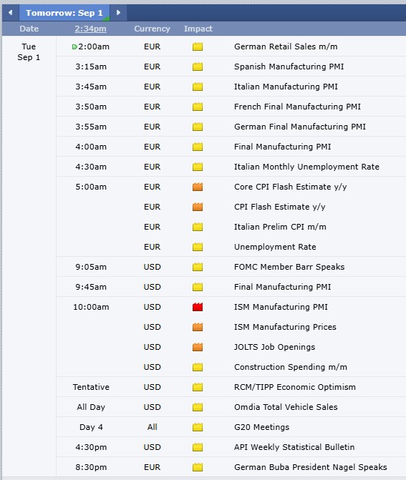Open the Tomorrow: Sep 1 date tab
This screenshot has width=406, height=480.
[64, 13]
